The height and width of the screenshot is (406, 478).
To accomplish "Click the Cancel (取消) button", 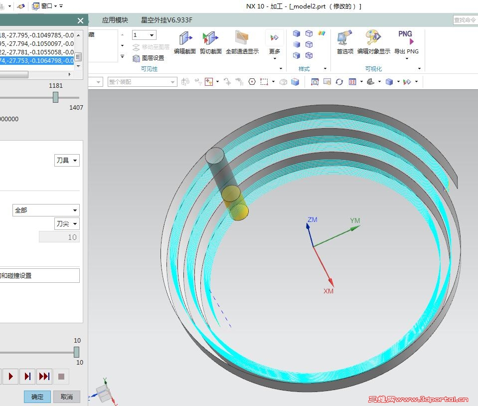I will click(x=67, y=397).
